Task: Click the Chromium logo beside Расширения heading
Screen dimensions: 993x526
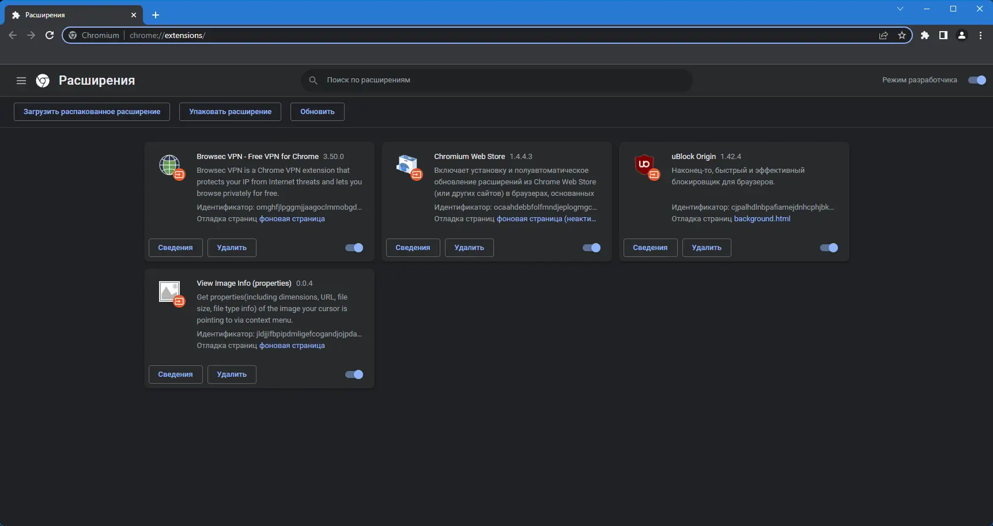Action: [43, 81]
